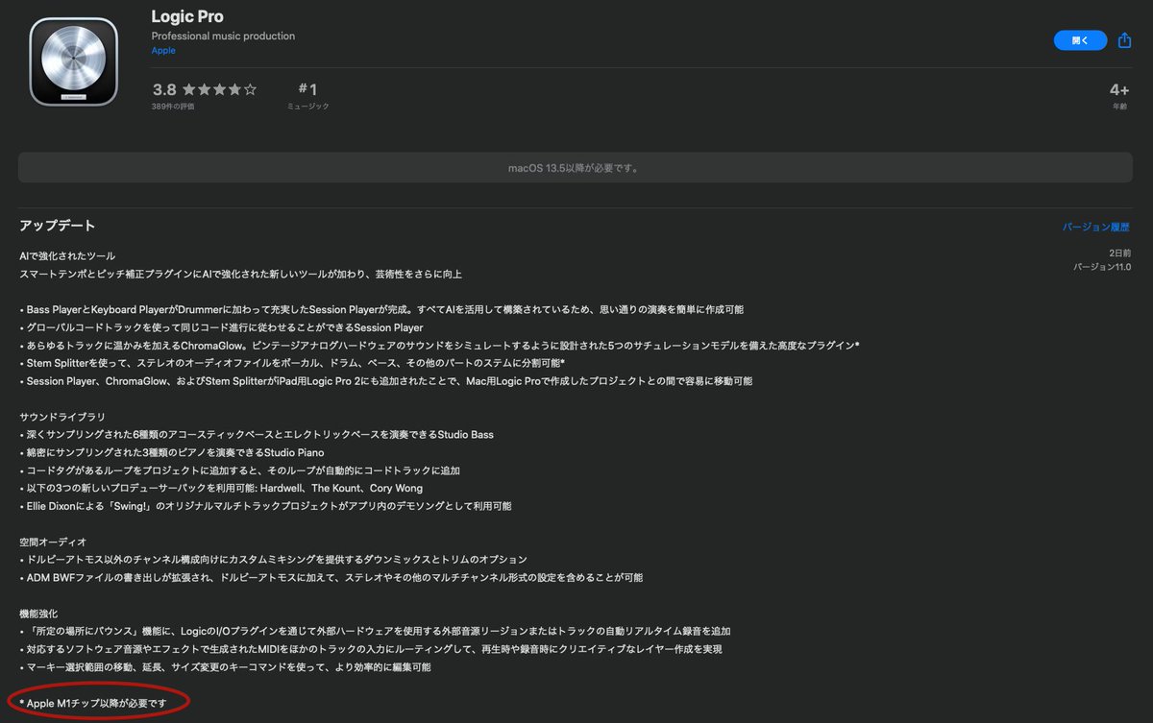Click the macOS 13.5以降が必要です notice bar
This screenshot has height=723, width=1153.
pyautogui.click(x=575, y=168)
